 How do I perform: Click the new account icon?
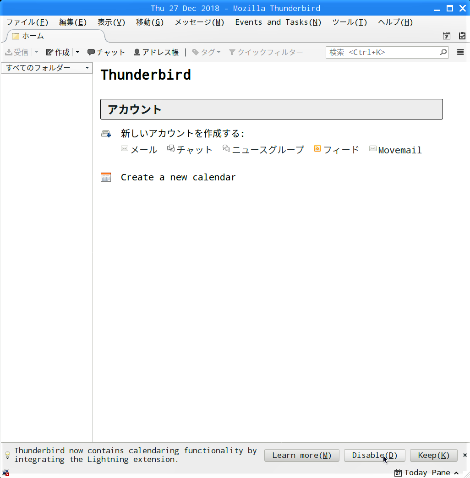click(106, 134)
